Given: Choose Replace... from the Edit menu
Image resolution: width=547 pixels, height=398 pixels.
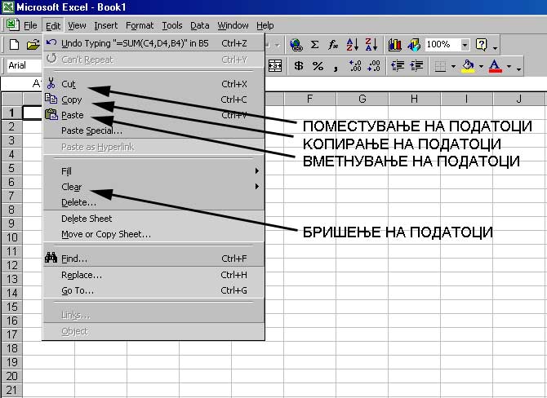Looking at the screenshot, I should point(153,275).
